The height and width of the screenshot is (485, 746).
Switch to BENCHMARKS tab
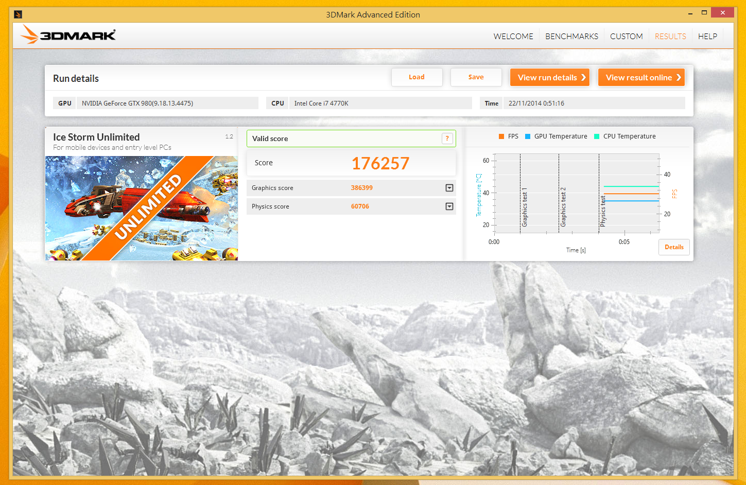click(x=571, y=36)
